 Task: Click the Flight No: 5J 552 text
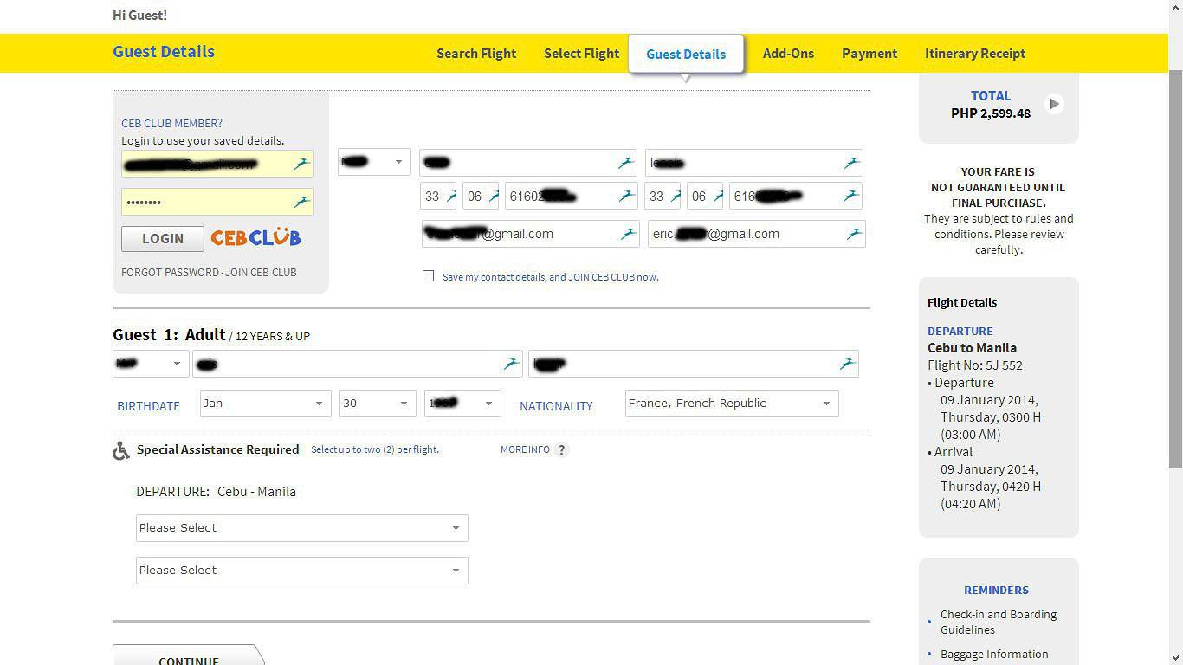click(x=975, y=365)
